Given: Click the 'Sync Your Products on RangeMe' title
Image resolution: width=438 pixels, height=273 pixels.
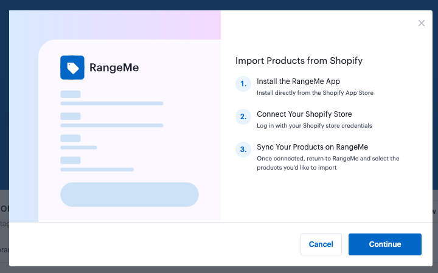Looking at the screenshot, I should click(x=312, y=147).
